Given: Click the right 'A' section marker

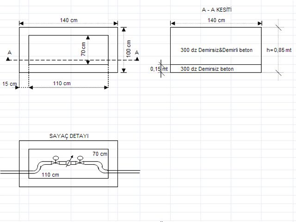Looking at the screenshot, I should (137, 53).
